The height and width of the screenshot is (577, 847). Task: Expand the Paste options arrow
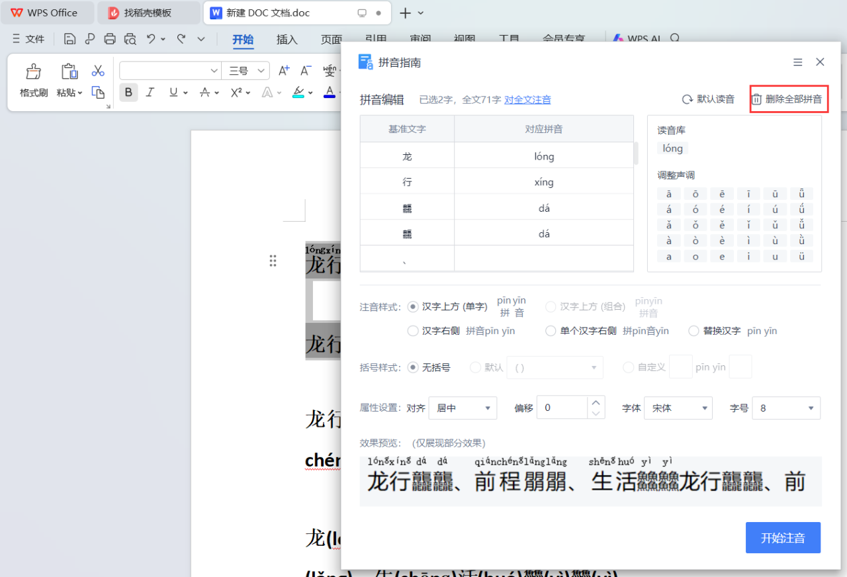(x=80, y=93)
